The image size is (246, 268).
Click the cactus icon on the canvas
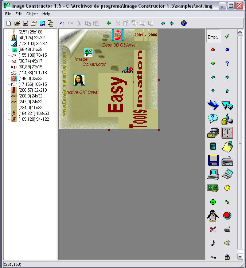coord(89,52)
